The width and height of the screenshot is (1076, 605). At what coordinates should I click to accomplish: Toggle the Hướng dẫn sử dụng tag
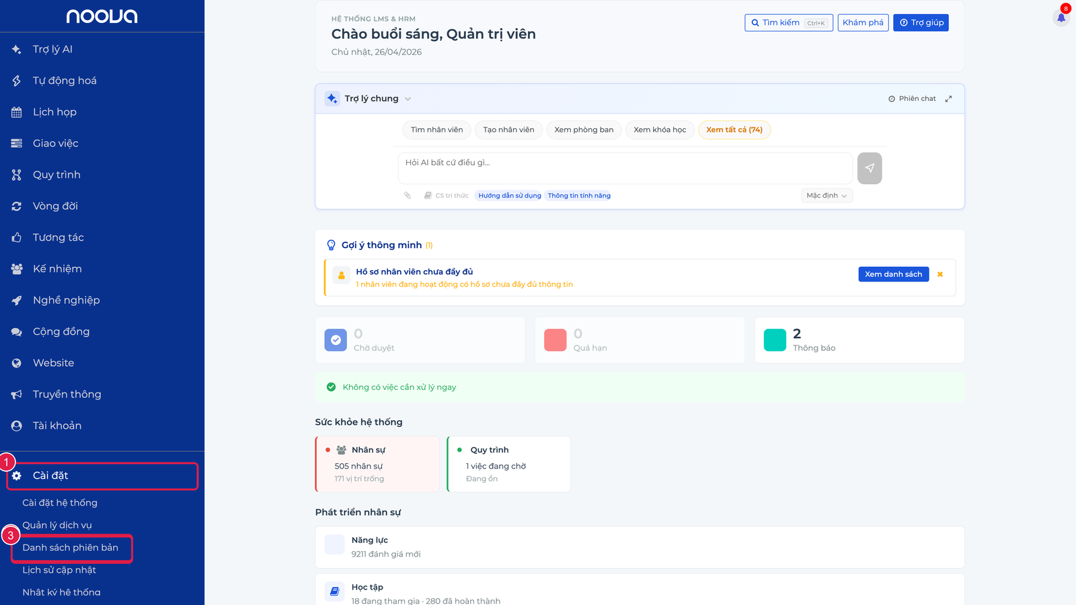tap(509, 196)
